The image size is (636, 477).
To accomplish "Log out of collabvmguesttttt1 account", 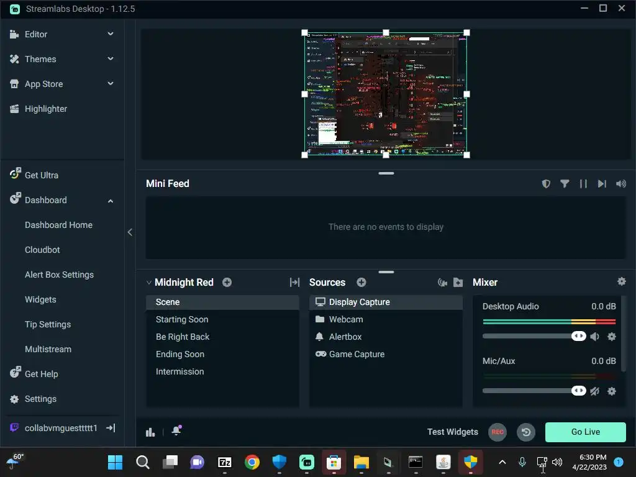I will (x=111, y=428).
